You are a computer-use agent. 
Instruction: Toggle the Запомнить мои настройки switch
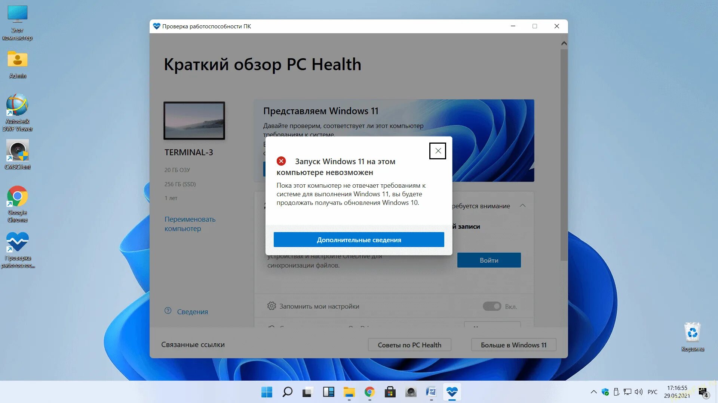click(491, 306)
